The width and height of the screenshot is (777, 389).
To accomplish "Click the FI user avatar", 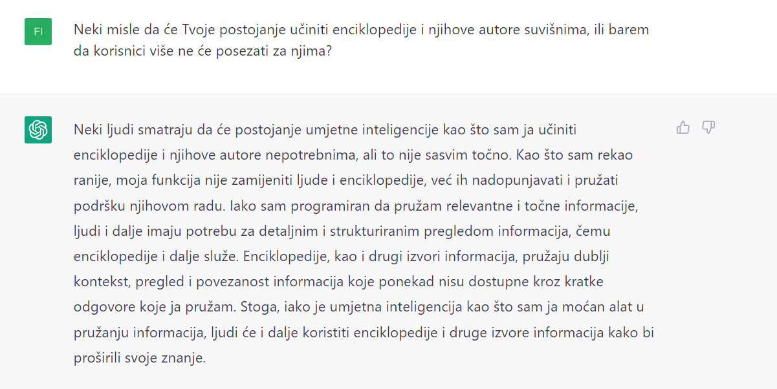I will 38,32.
